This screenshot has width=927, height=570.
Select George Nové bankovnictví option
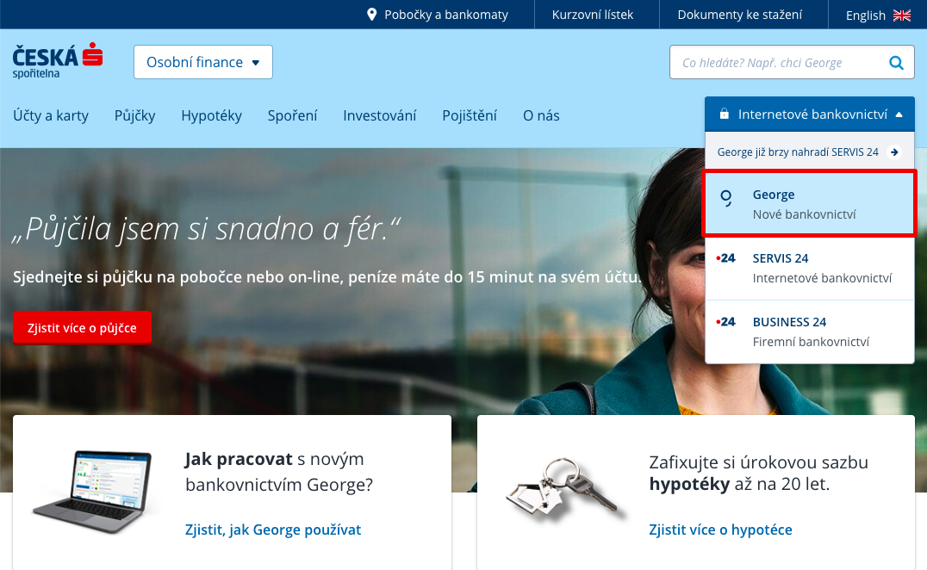(x=809, y=204)
